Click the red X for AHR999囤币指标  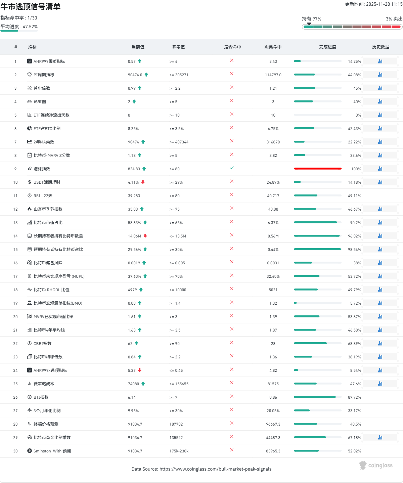click(232, 60)
